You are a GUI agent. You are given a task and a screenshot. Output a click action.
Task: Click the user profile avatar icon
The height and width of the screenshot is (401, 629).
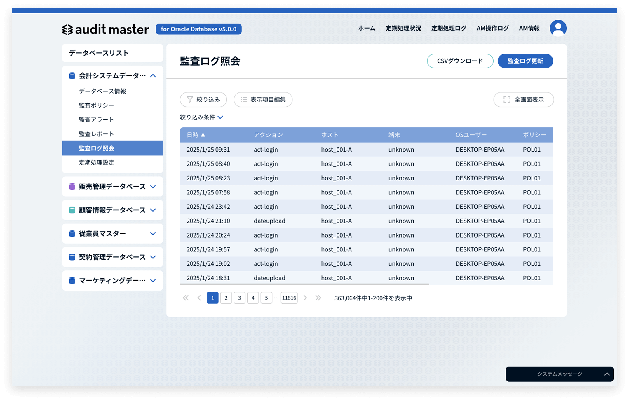tap(558, 28)
